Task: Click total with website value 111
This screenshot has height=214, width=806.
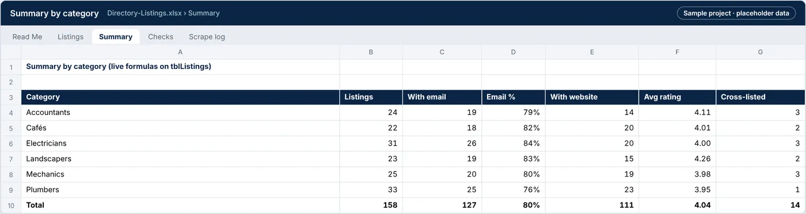Action: pos(592,205)
